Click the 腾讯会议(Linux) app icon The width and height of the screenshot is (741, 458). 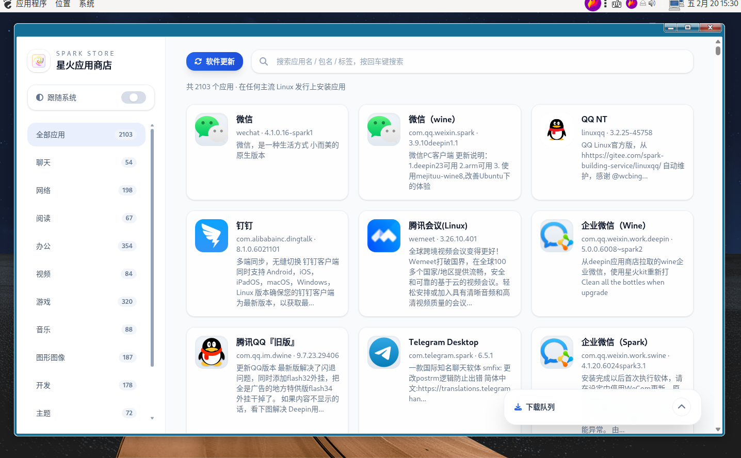[x=384, y=236]
